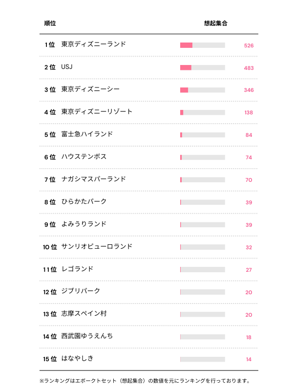
Task: Click the 東京ディズニーリゾート entry
Action: pos(97,112)
